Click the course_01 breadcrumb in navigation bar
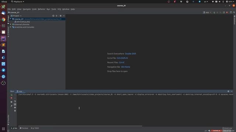Screen dimensions: 236x132 point(14,12)
